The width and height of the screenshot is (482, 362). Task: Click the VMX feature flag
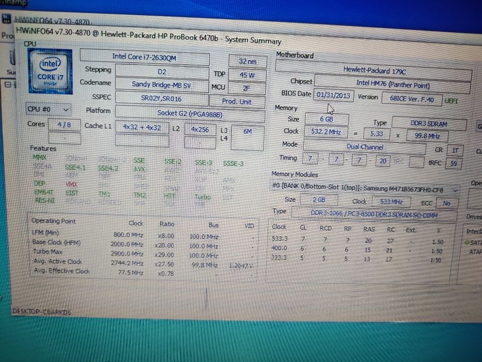(71, 185)
